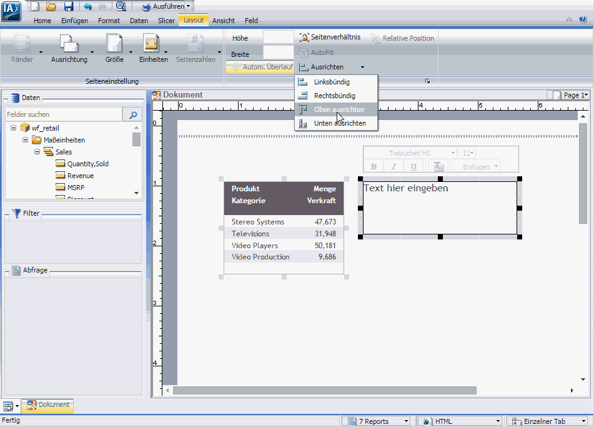Open the help question mark icon
Screen dimensions: 594x427
[x=583, y=19]
